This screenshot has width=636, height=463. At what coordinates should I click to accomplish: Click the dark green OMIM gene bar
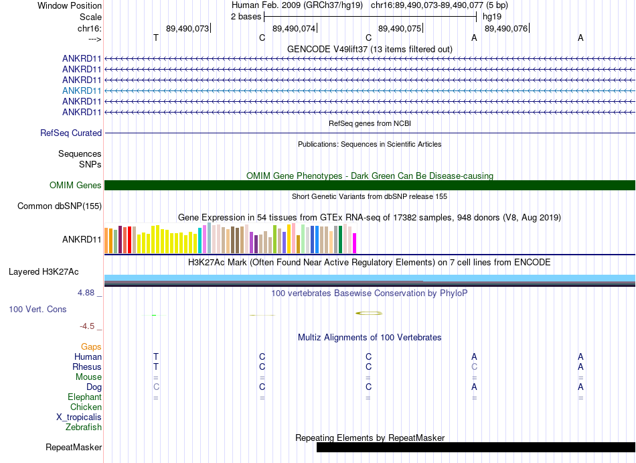[x=370, y=186]
